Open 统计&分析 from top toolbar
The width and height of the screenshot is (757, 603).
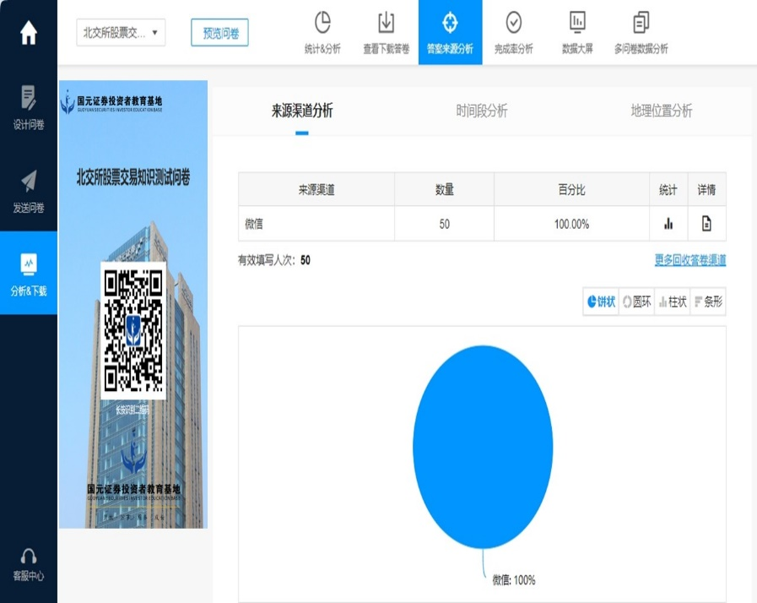pos(322,33)
